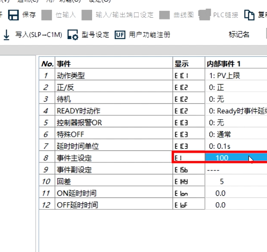Screen dimensions: 267x252
Task: Open 输入/输出端口设定 toolbar icon
Action: pos(87,15)
